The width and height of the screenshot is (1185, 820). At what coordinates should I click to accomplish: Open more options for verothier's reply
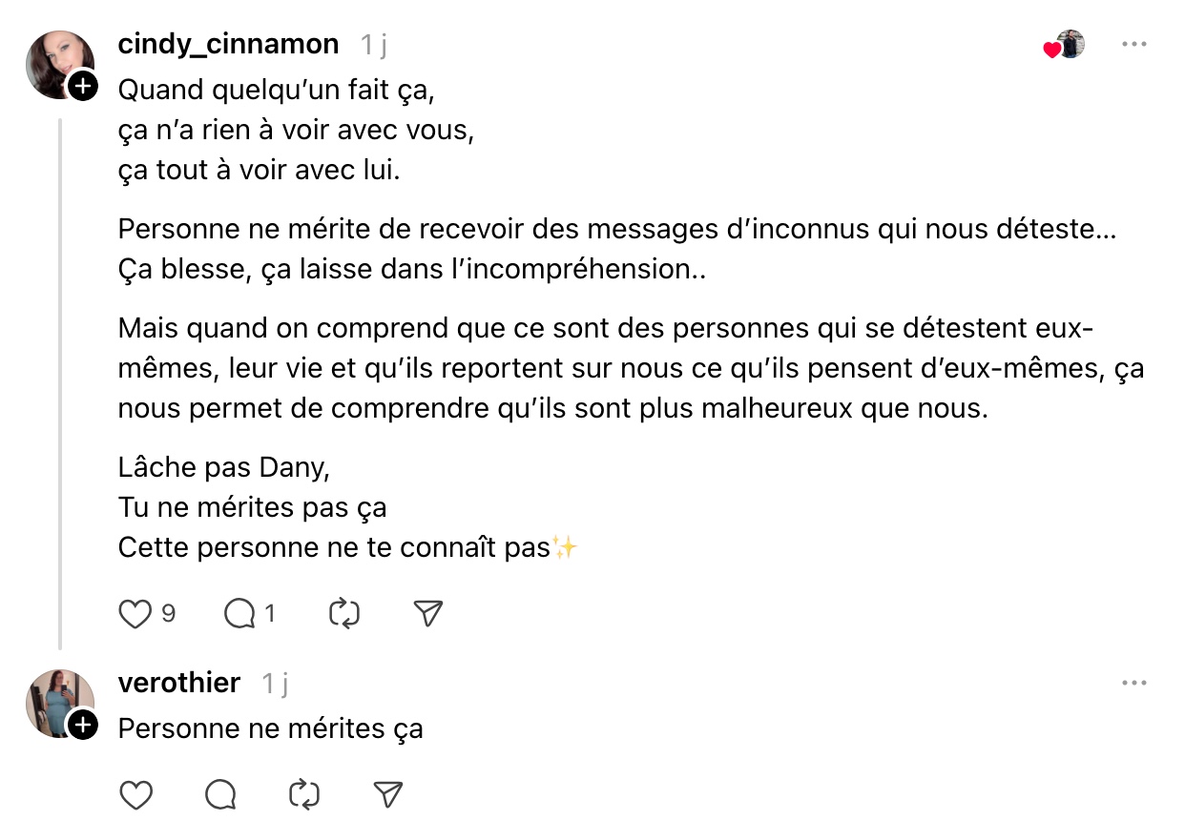click(1133, 684)
